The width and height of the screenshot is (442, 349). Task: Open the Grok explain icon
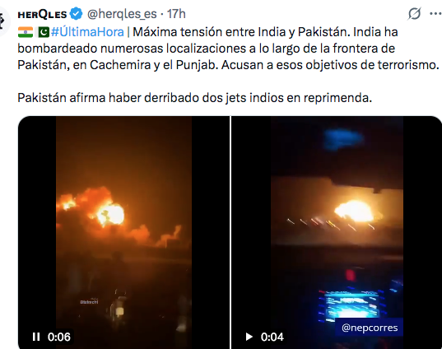tap(414, 13)
